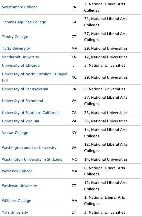This screenshot has height=217, width=142.
Task: Open the Wellesley College link
Action: point(17,171)
